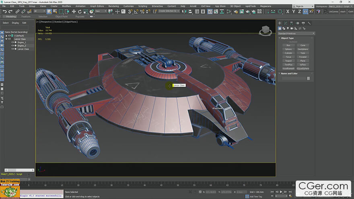Click the Play Animation button

click(281, 192)
